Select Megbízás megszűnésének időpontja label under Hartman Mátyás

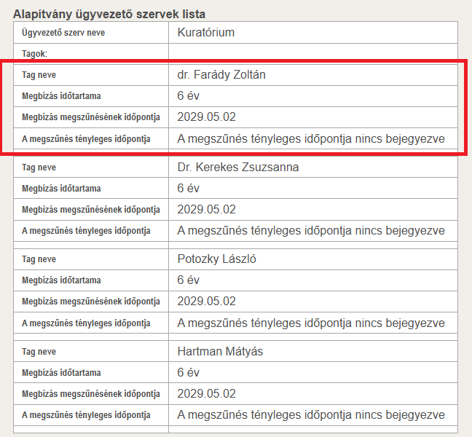click(90, 394)
